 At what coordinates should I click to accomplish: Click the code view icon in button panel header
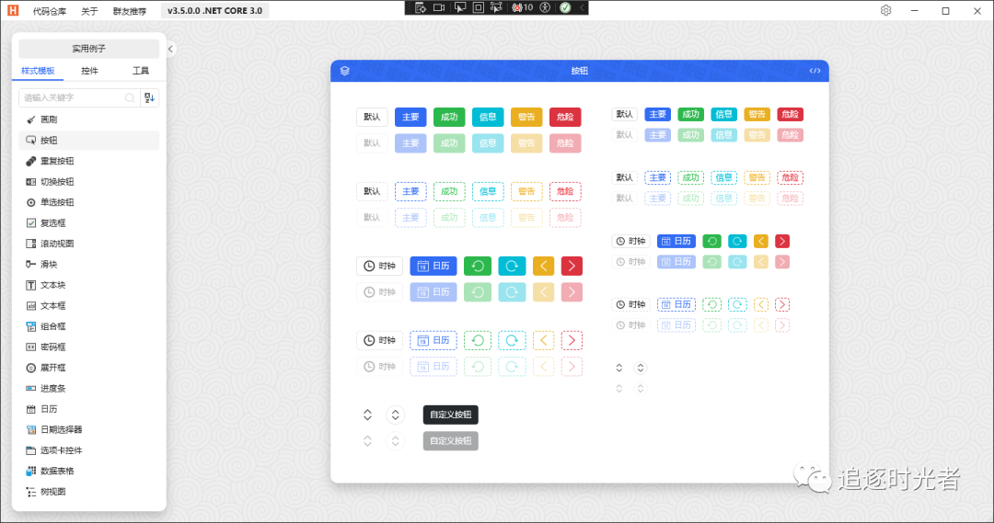(815, 71)
